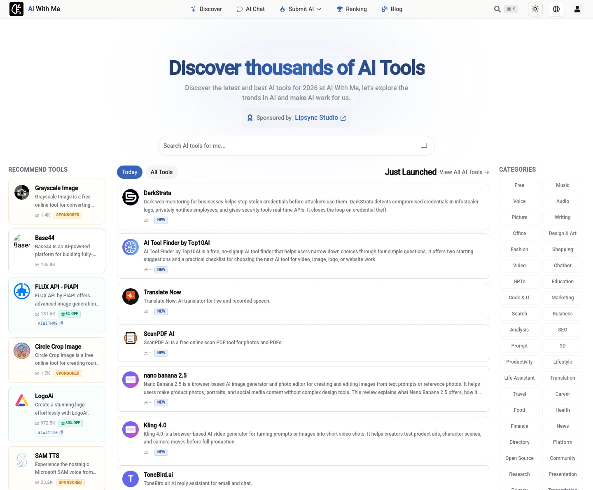The height and width of the screenshot is (490, 593).
Task: Click the Base44 broken image icon
Action: pos(22,242)
